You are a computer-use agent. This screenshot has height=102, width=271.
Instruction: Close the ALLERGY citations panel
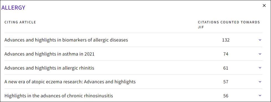click(264, 5)
